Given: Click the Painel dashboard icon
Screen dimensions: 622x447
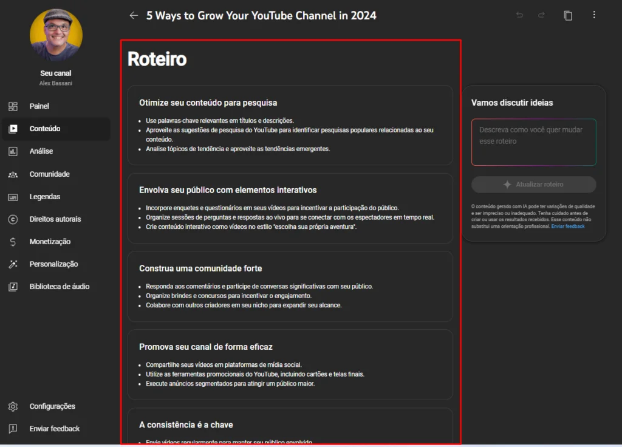Looking at the screenshot, I should (13, 106).
